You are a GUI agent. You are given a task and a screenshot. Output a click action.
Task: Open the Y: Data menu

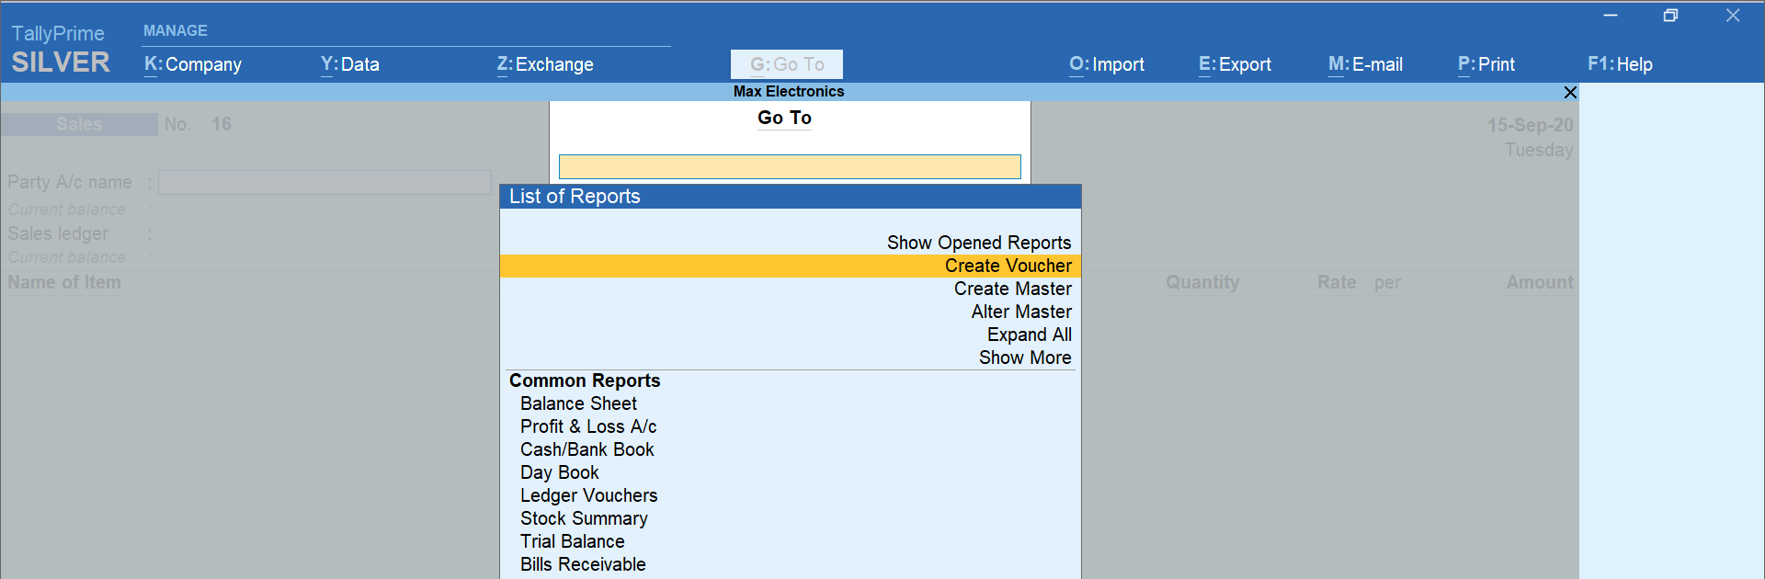(350, 64)
